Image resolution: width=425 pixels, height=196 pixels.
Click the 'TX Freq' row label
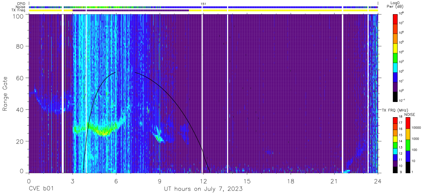click(18, 10)
